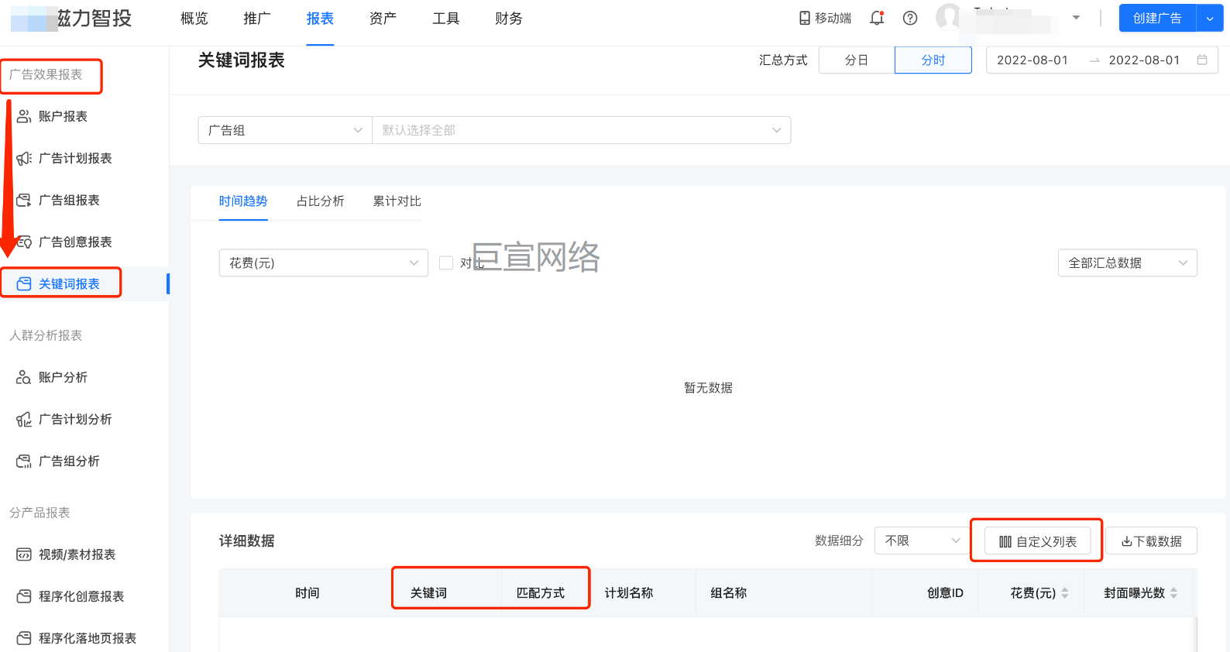Click the 关键词报表 icon in sidebar
Viewport: 1230px width, 652px height.
(24, 283)
